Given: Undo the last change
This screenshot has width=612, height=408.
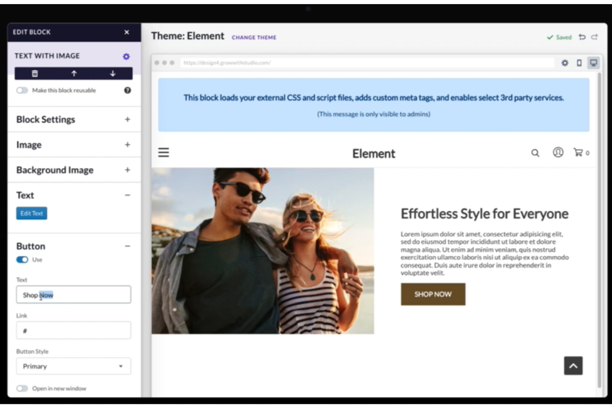Looking at the screenshot, I should (582, 37).
